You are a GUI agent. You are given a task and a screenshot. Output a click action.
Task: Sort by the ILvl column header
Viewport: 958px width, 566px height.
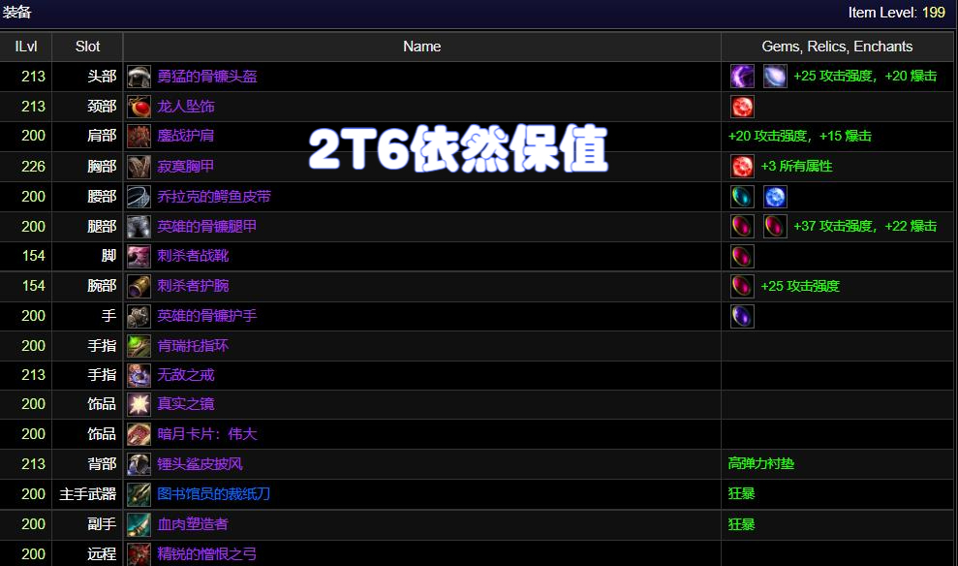pyautogui.click(x=26, y=47)
